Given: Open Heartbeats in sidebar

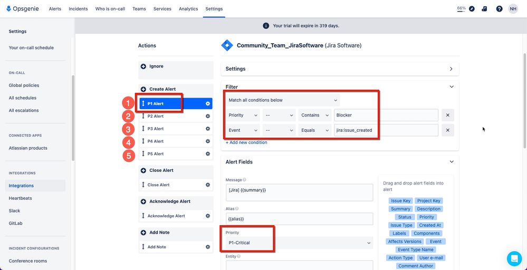Looking at the screenshot, I should [21, 198].
